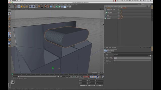161x90 pixels.
Task: Switch to the Phong tab in Attributes
Action: click(112, 51)
